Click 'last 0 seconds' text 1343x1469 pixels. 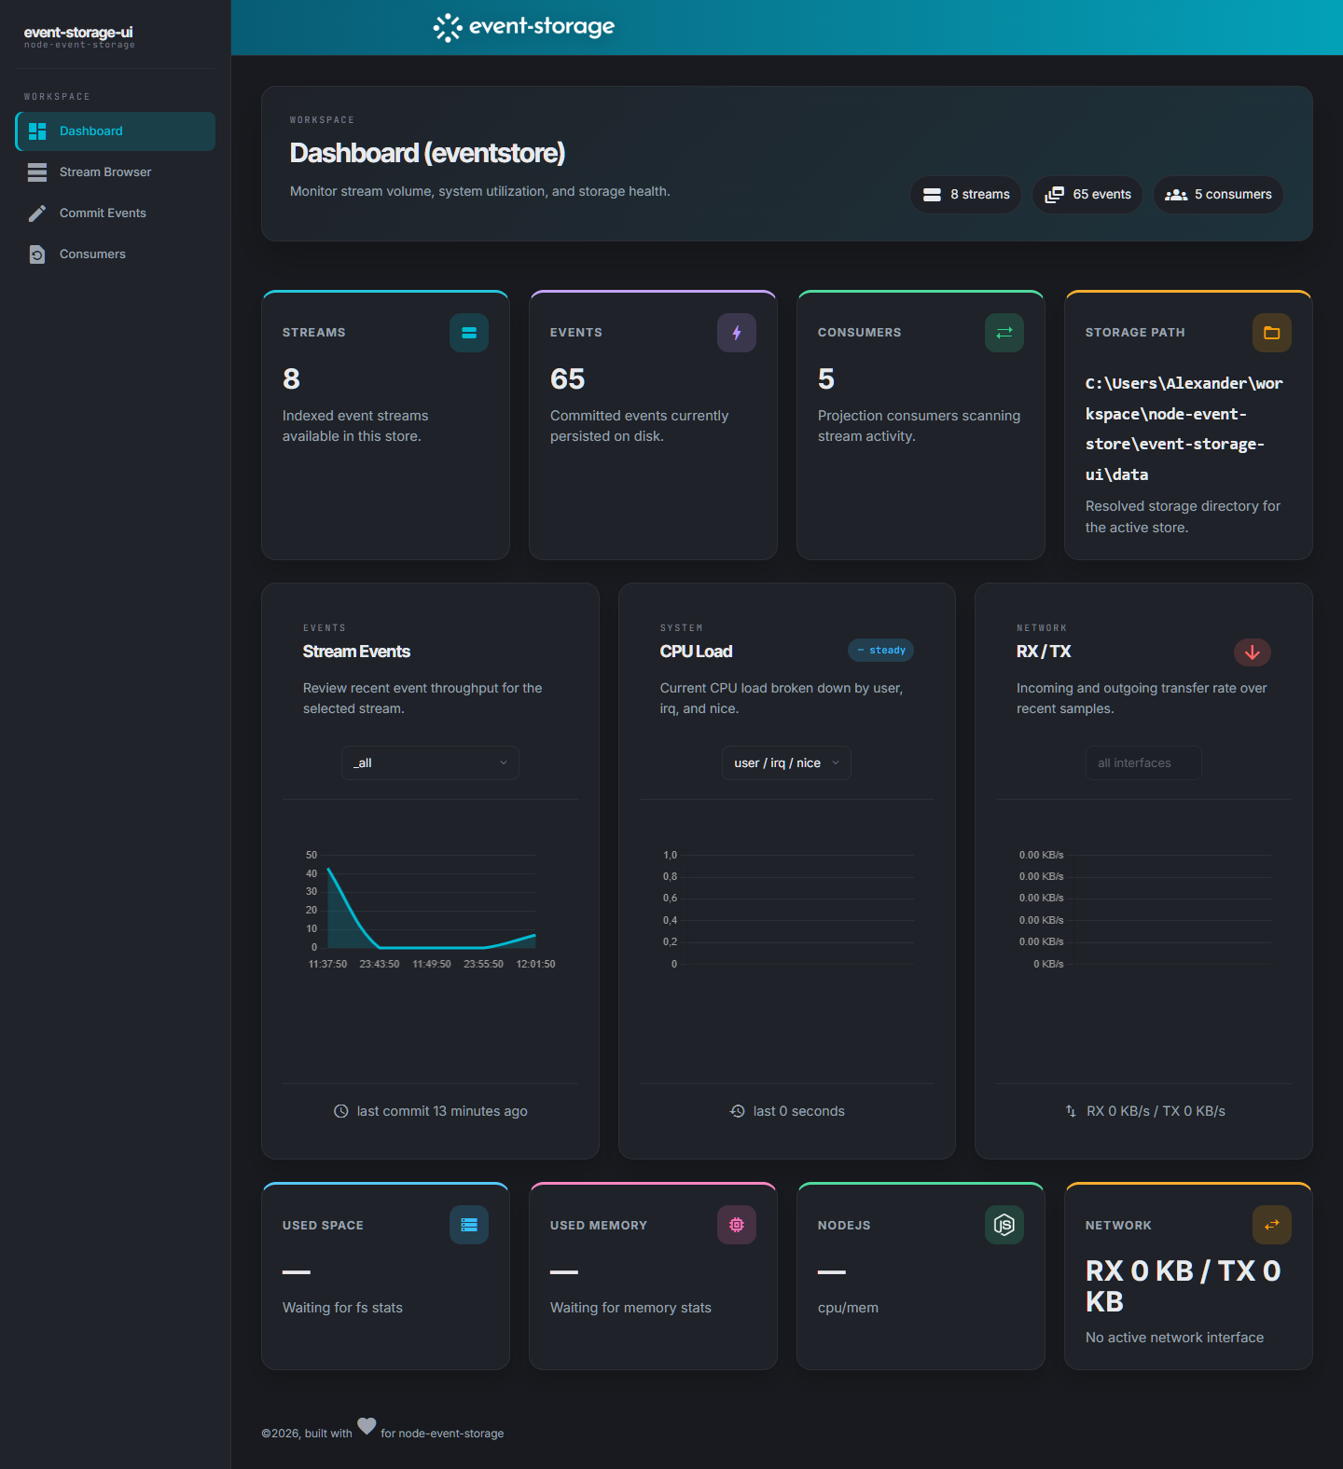coord(799,1111)
